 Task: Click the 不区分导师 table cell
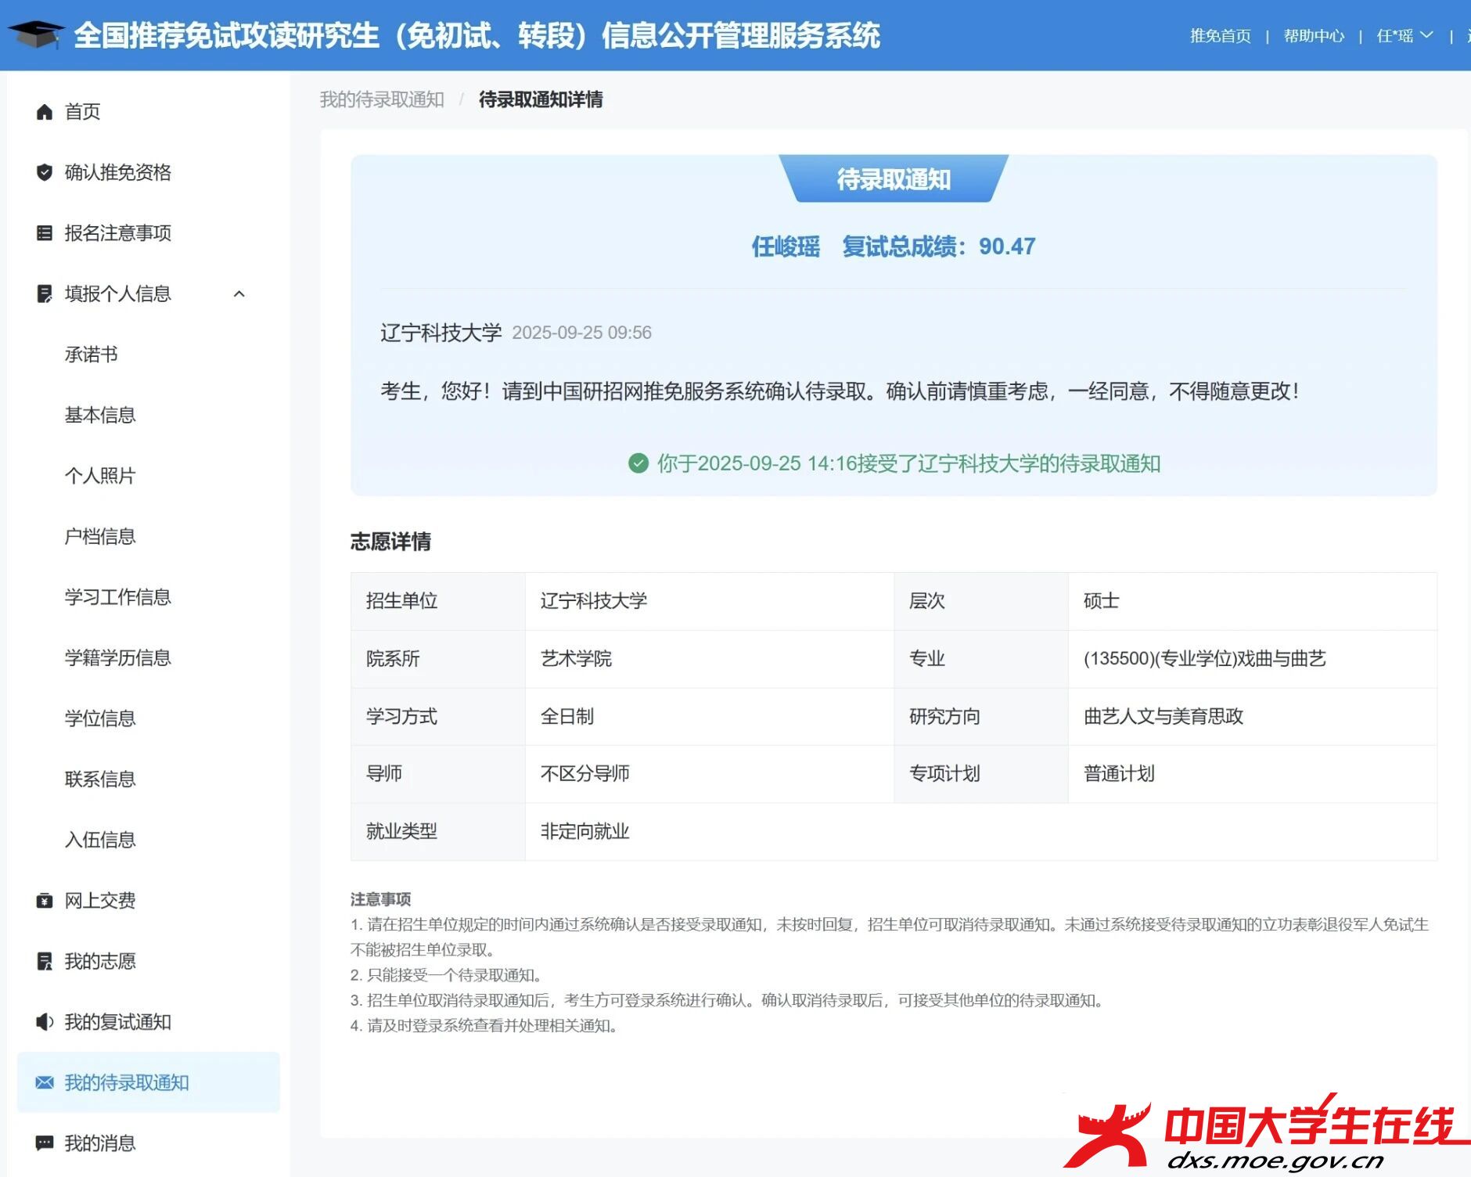pos(709,774)
